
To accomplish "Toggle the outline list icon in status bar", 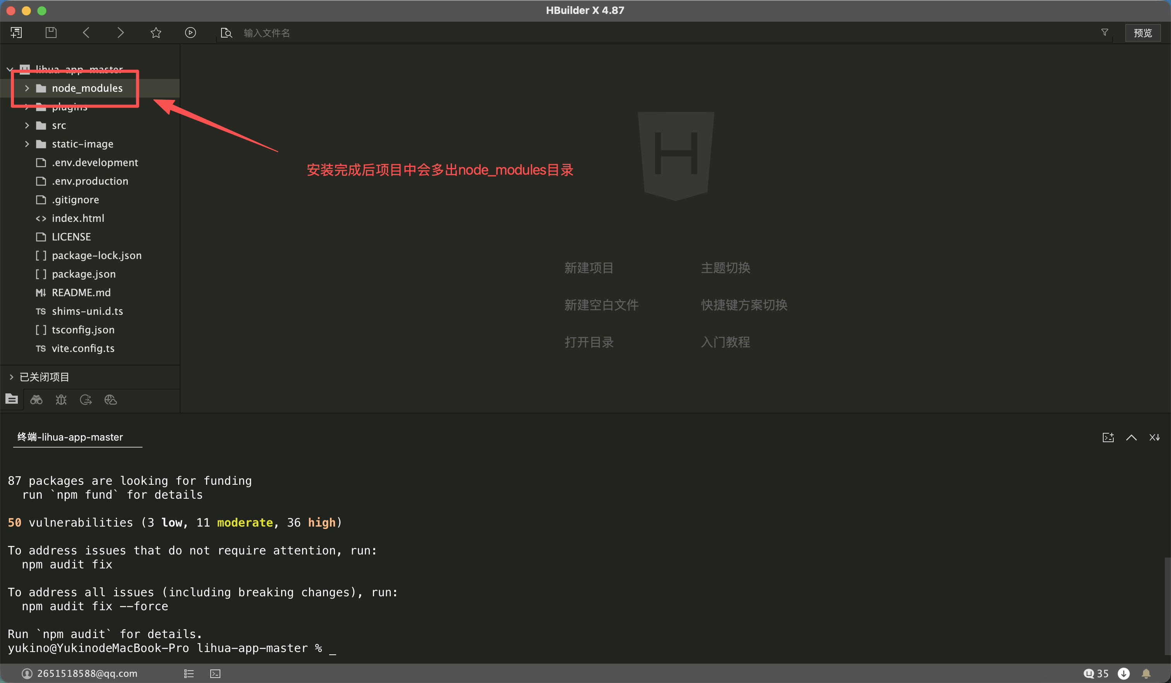I will 189,673.
